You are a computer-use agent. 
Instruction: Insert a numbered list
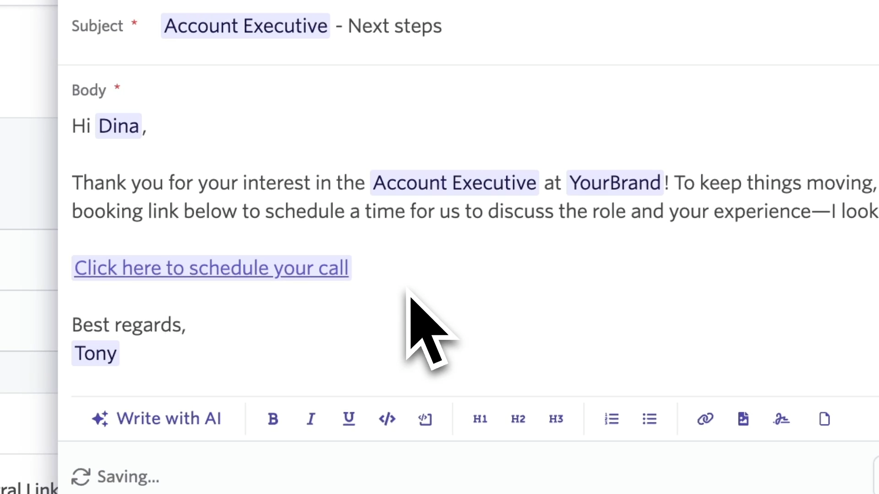612,419
